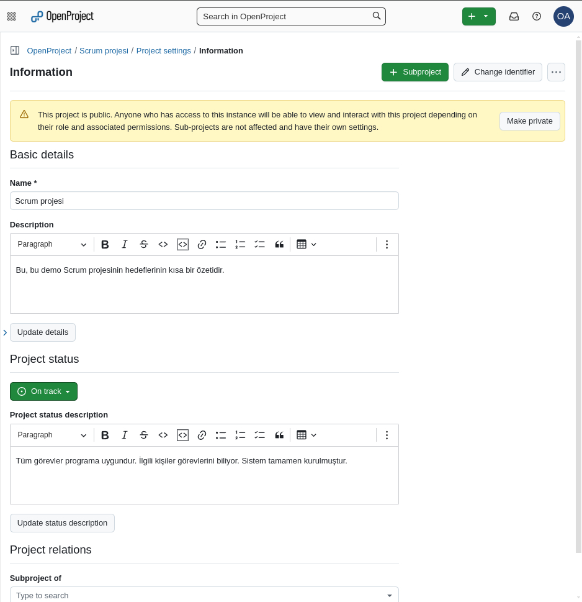Navigate to Scrum projesi via breadcrumb
The width and height of the screenshot is (582, 602).
click(x=104, y=50)
